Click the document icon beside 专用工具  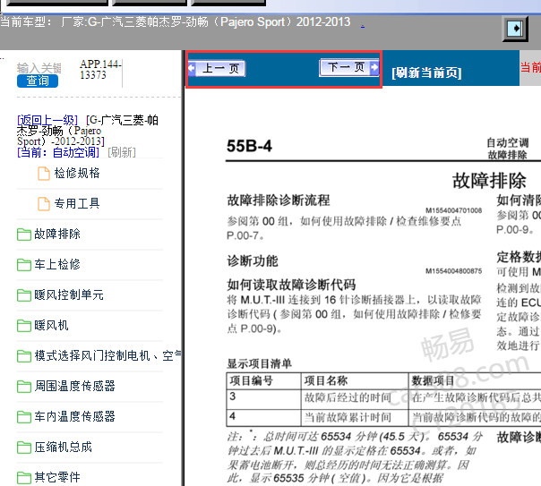click(44, 204)
